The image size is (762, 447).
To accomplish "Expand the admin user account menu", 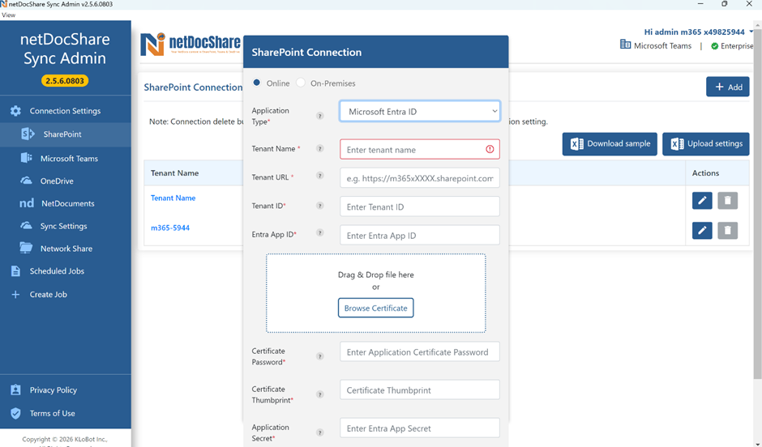I will [x=751, y=32].
